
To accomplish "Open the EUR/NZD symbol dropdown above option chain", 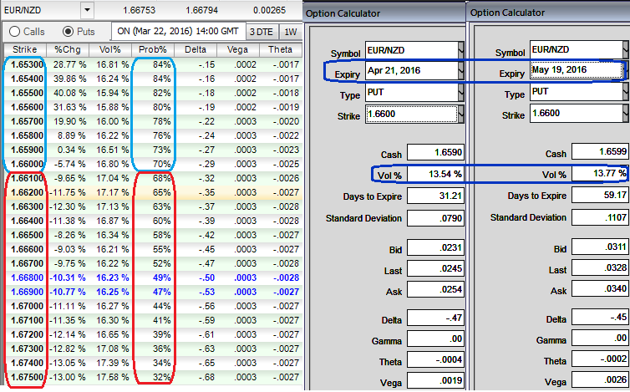I will pyautogui.click(x=88, y=9).
